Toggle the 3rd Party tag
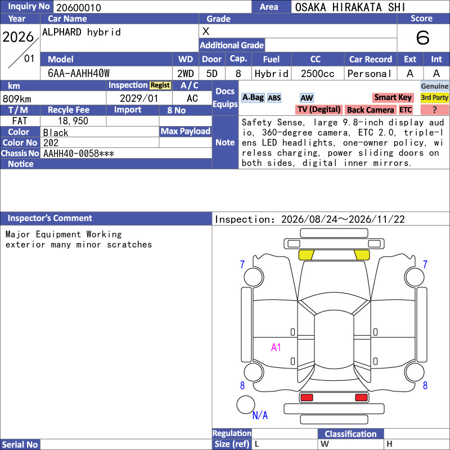Viewport: 450px width, 450px height. (434, 97)
